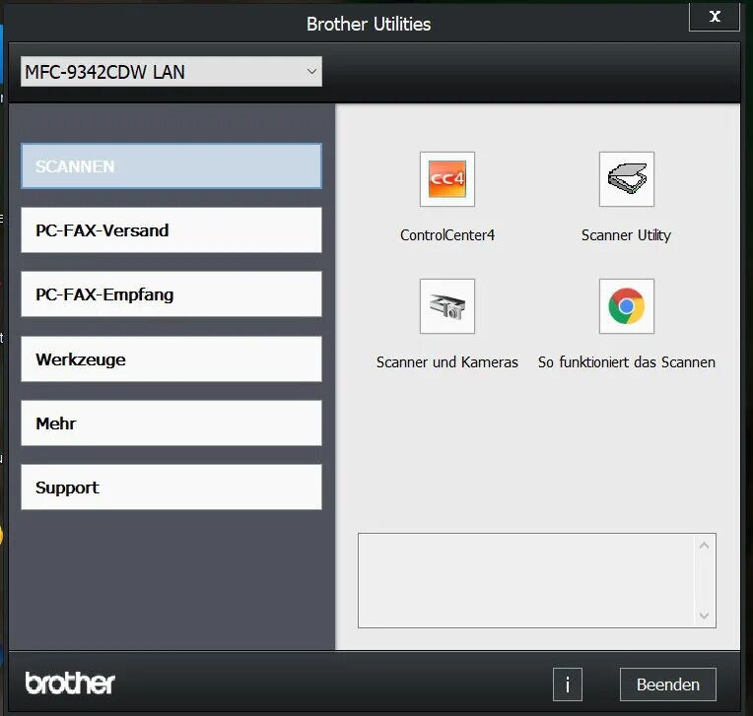Image resolution: width=753 pixels, height=716 pixels.
Task: Click the So funktioniert das Scannen label
Action: (626, 362)
